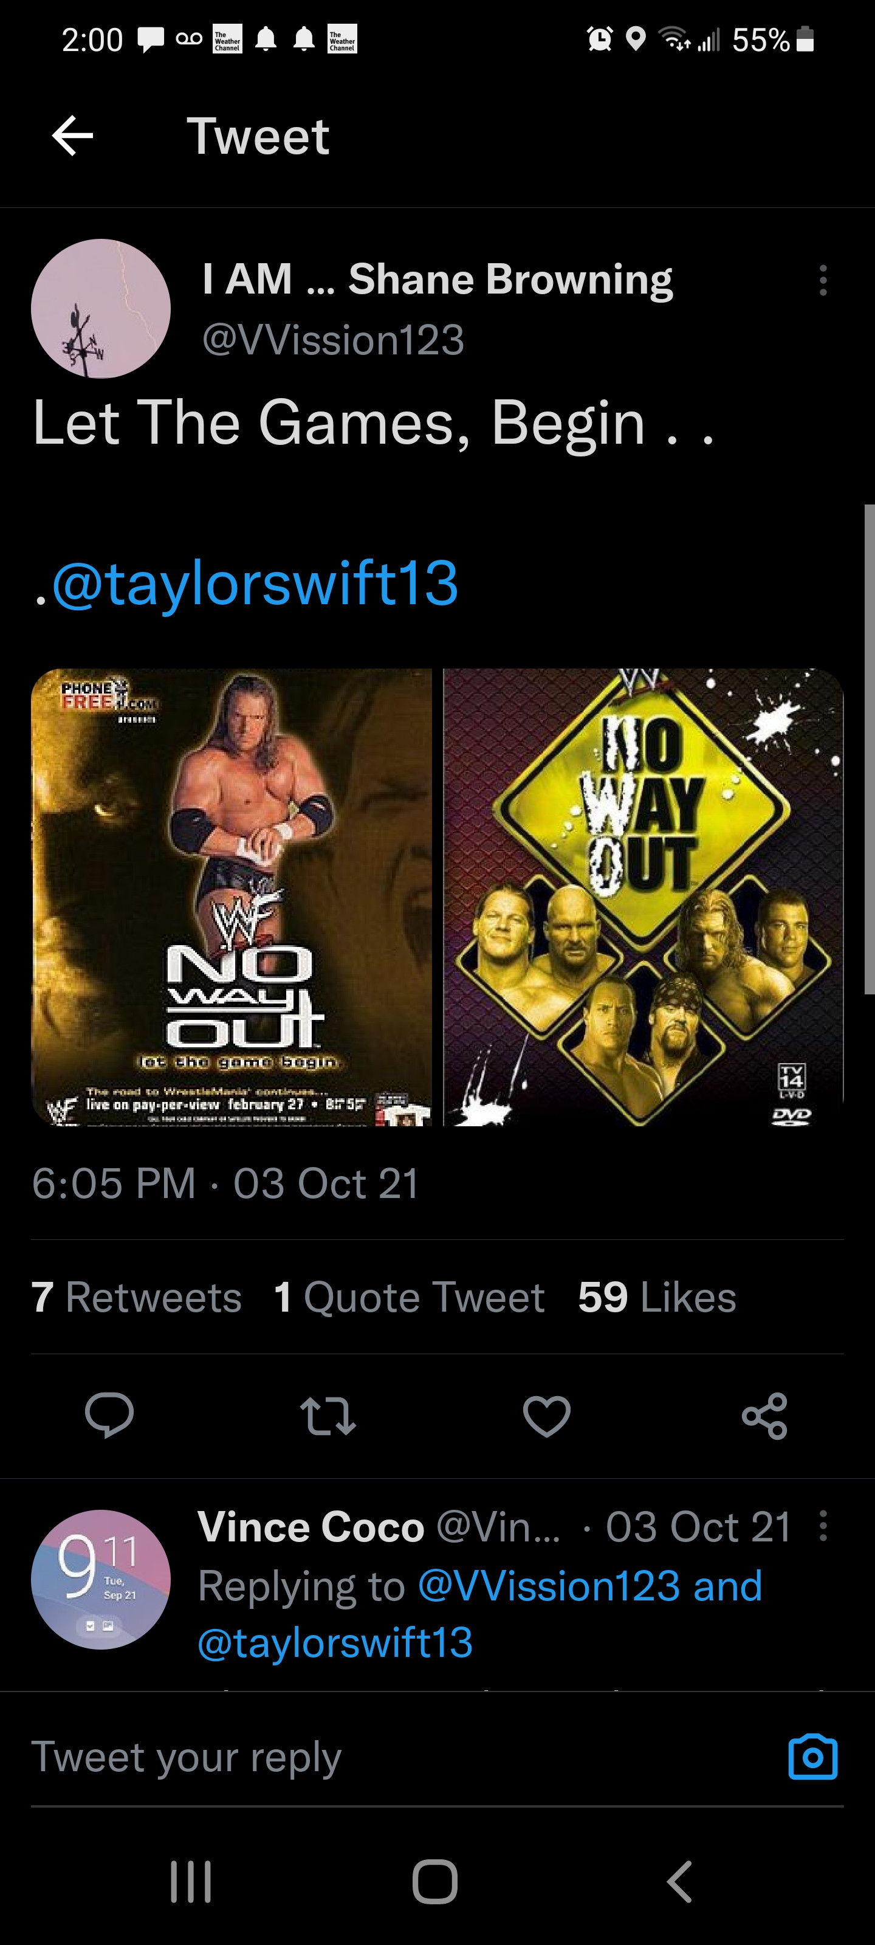Tap the Android recent apps button
Viewport: 875px width, 1945px height.
(x=191, y=1881)
